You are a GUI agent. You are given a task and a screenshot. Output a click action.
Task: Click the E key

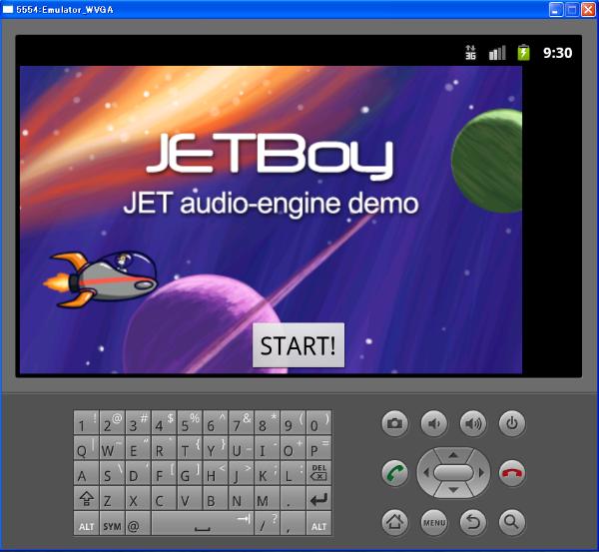pos(139,447)
